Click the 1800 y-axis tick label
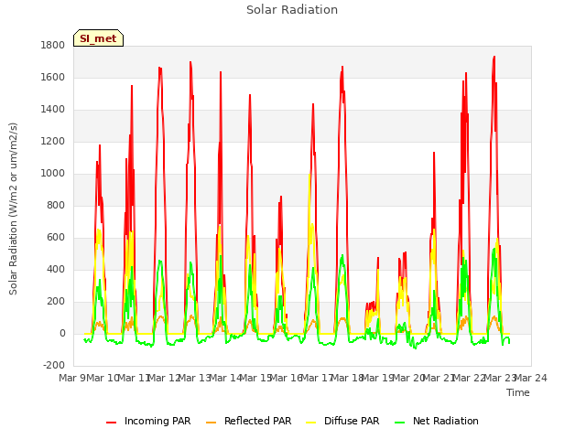 click(53, 45)
